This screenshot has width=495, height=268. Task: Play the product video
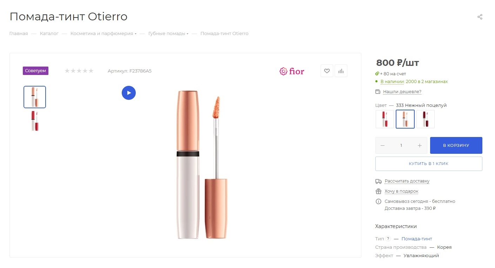point(129,93)
